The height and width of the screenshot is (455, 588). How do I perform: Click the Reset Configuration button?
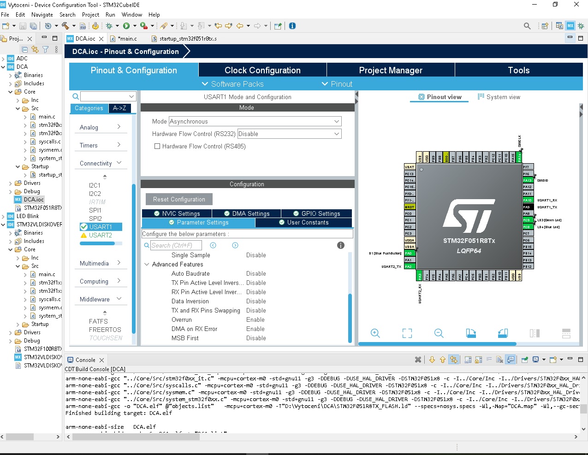pyautogui.click(x=179, y=199)
